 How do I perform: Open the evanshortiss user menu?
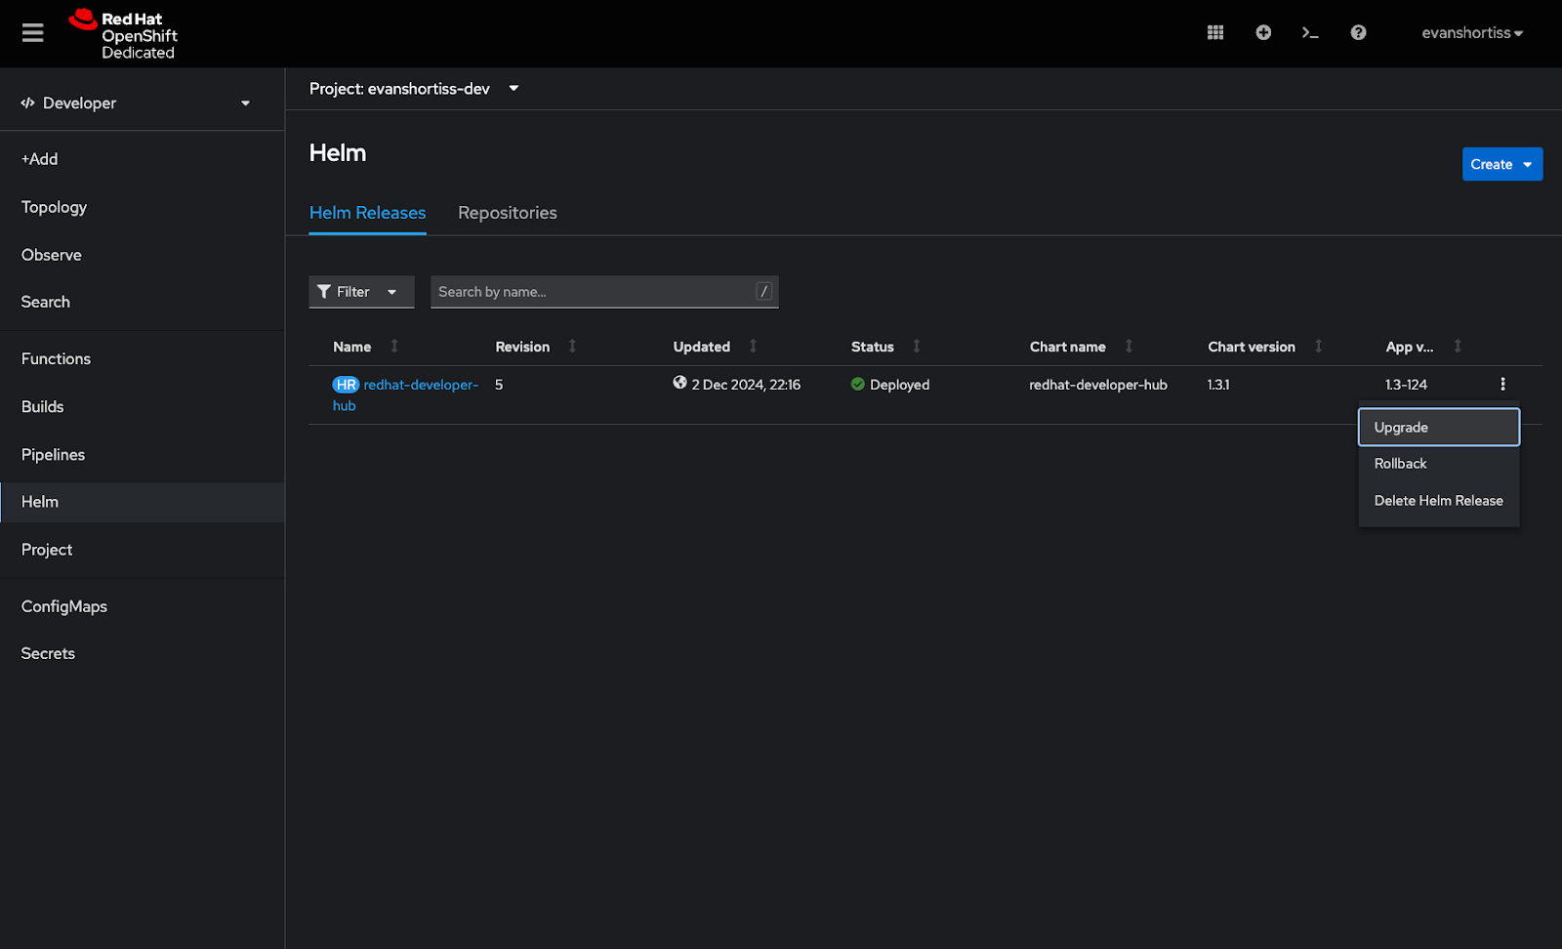1472,32
